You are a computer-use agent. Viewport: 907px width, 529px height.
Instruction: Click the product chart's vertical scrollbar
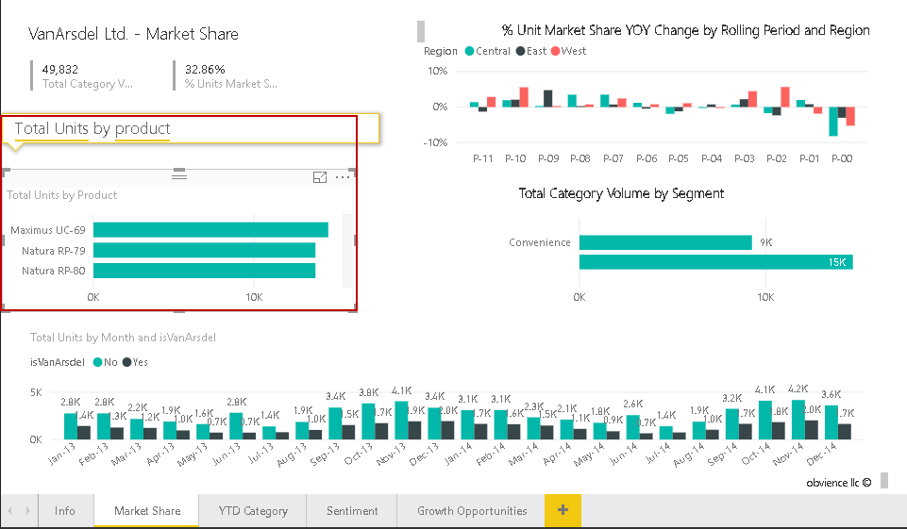pos(346,250)
